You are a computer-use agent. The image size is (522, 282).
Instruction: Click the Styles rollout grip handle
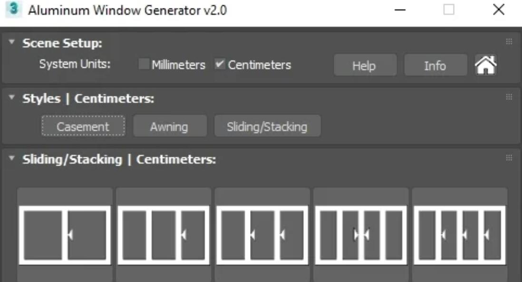pyautogui.click(x=509, y=97)
